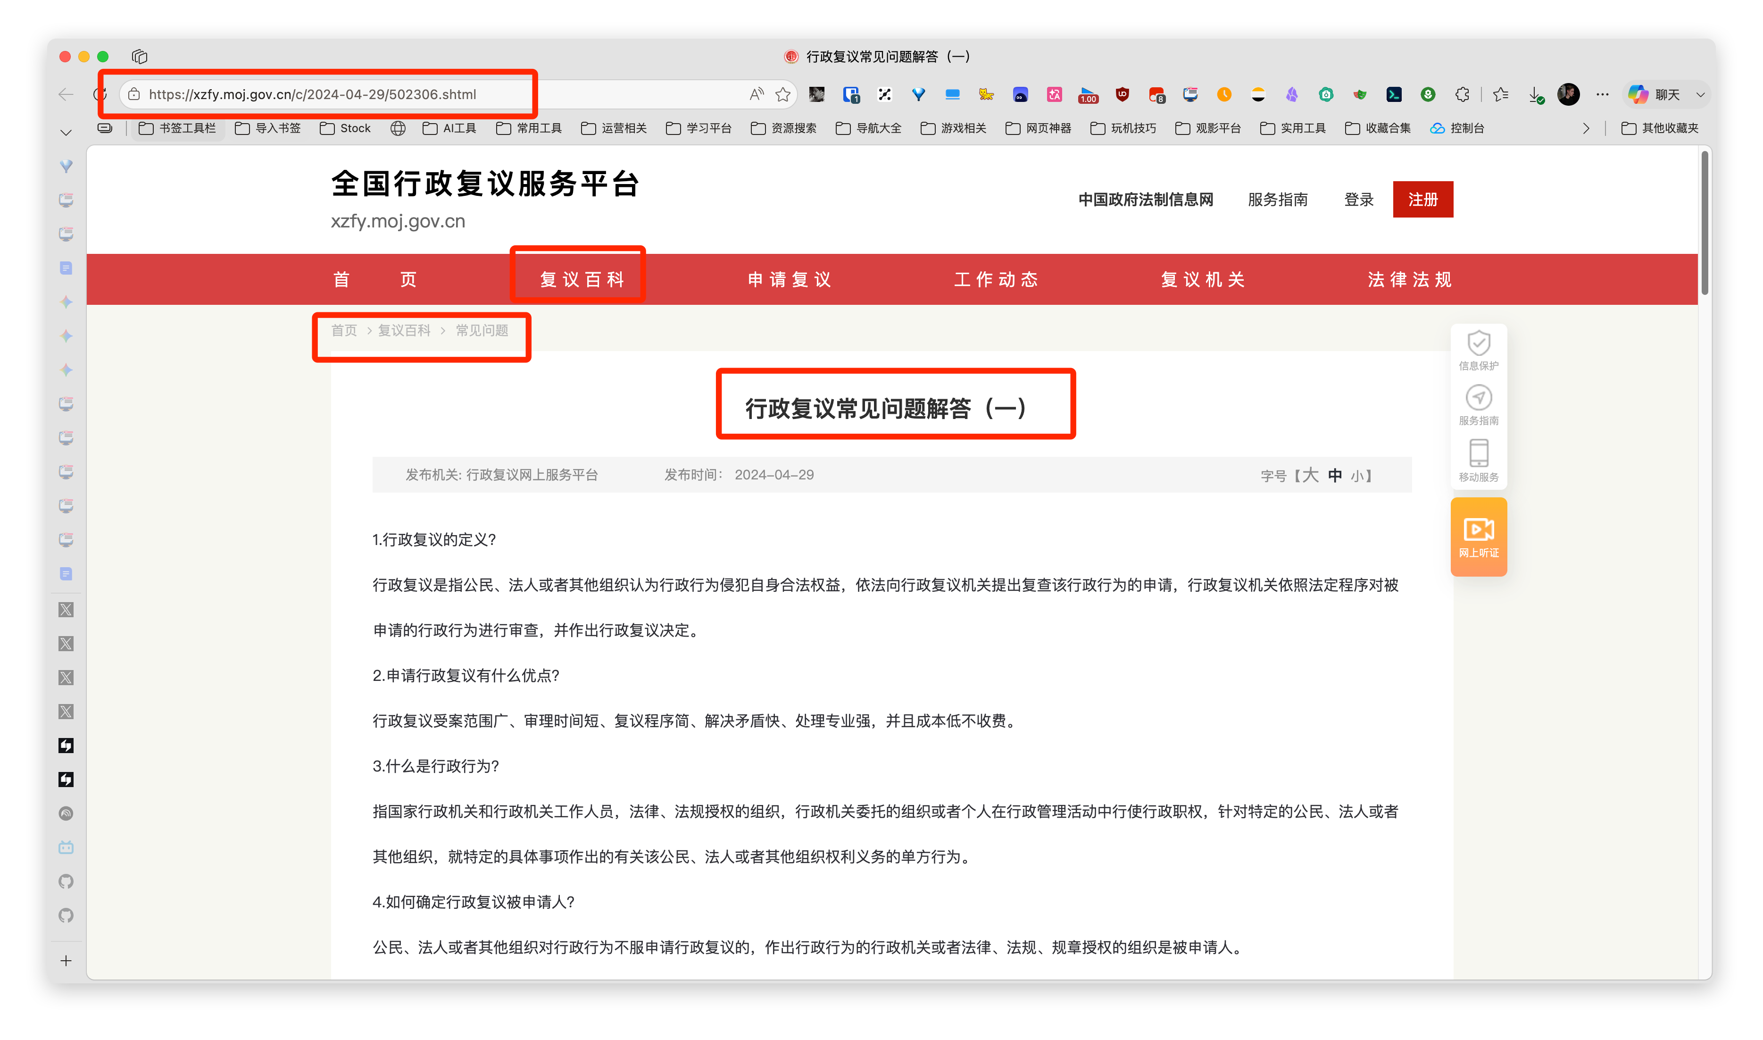Open the red extension icon with badge 8
Image resolution: width=1763 pixels, height=1040 pixels.
coord(1156,94)
